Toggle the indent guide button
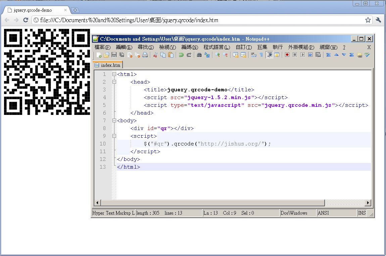The image size is (386, 256). pyautogui.click(x=270, y=55)
